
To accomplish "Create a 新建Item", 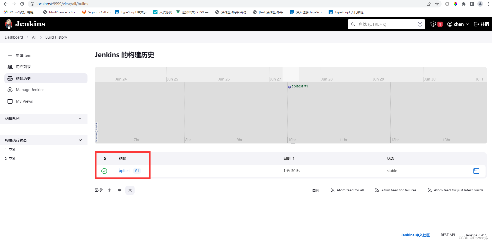I will tap(46, 56).
